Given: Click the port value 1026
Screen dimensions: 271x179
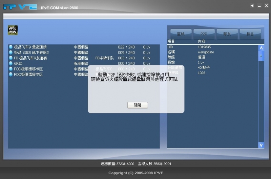Looking at the screenshot, I should (x=202, y=73).
